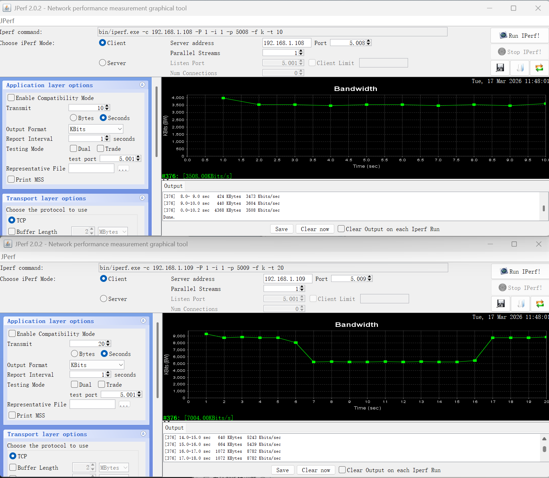
Task: Click server address field 192.168.1.108
Action: click(287, 43)
